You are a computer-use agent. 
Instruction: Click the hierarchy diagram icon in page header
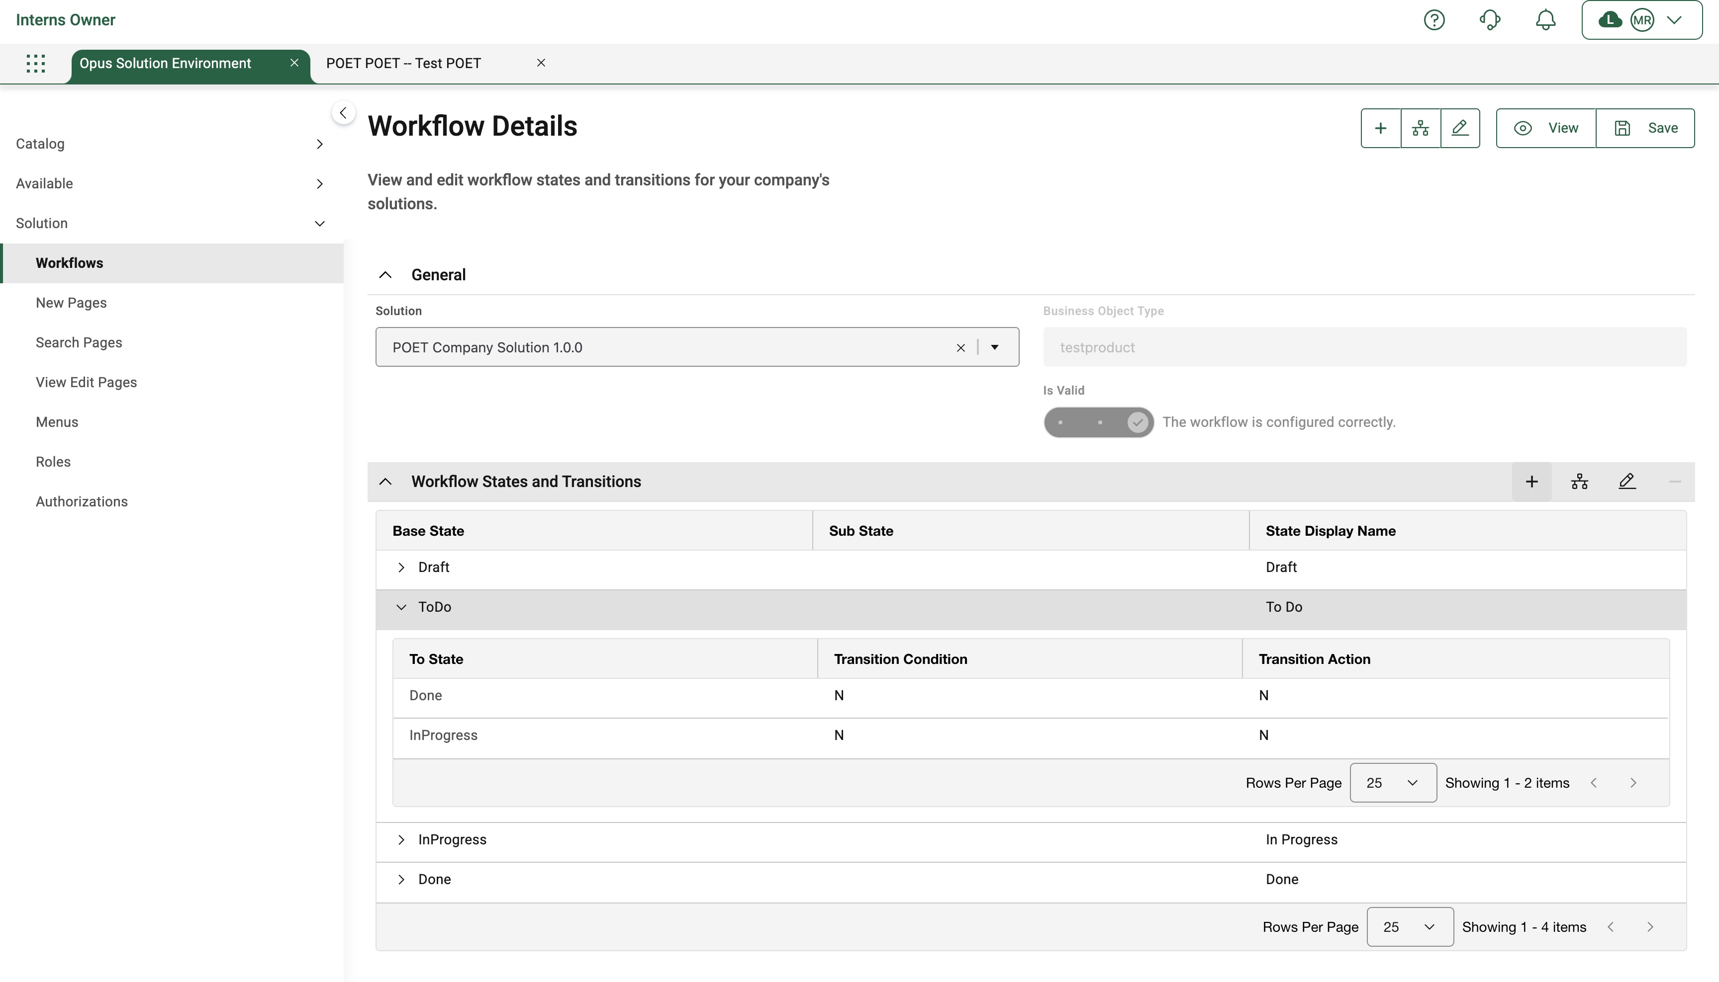tap(1421, 128)
